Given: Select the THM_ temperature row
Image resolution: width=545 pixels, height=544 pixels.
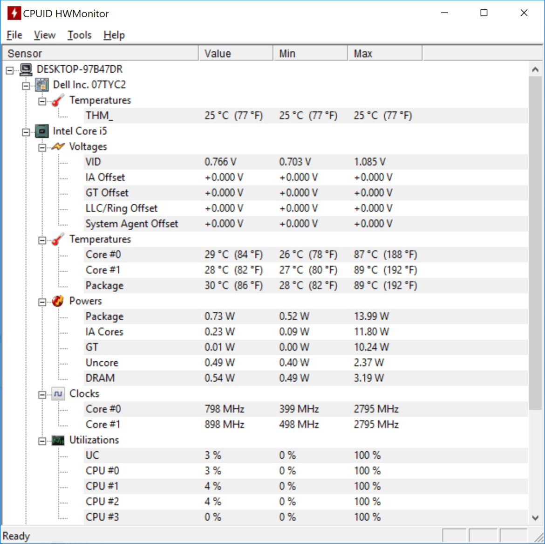Looking at the screenshot, I should pyautogui.click(x=306, y=116).
